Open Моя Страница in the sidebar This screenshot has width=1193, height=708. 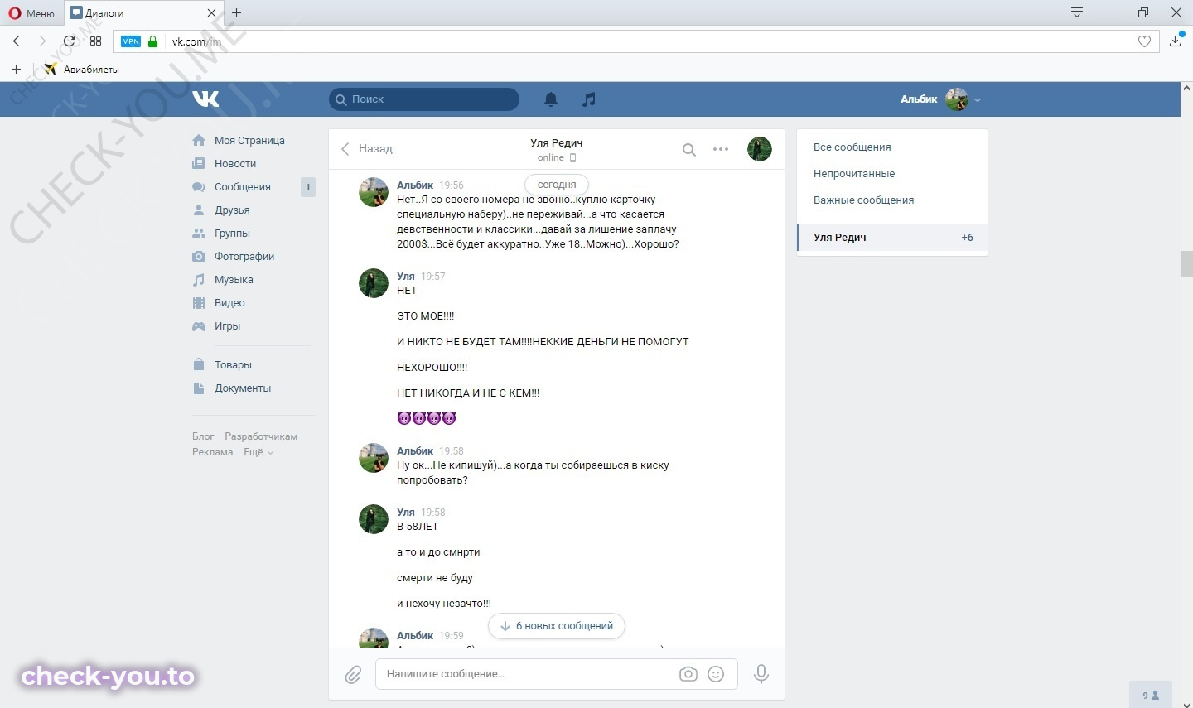(249, 141)
